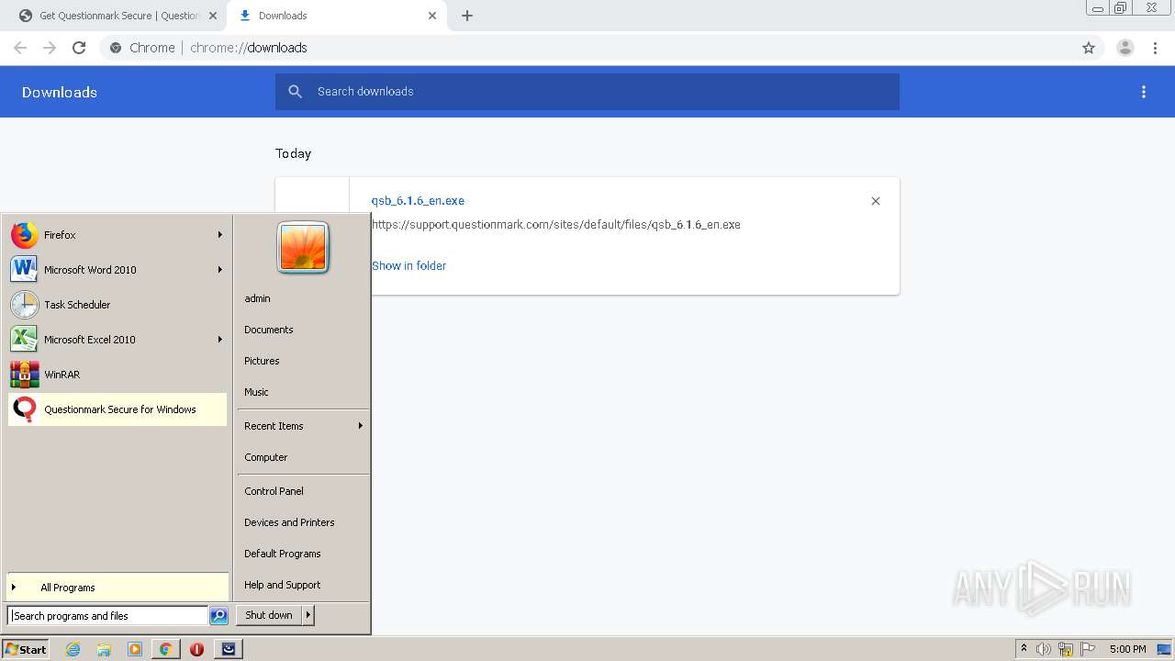Open Windows Media Player from the taskbar
1175x661 pixels.
point(135,649)
